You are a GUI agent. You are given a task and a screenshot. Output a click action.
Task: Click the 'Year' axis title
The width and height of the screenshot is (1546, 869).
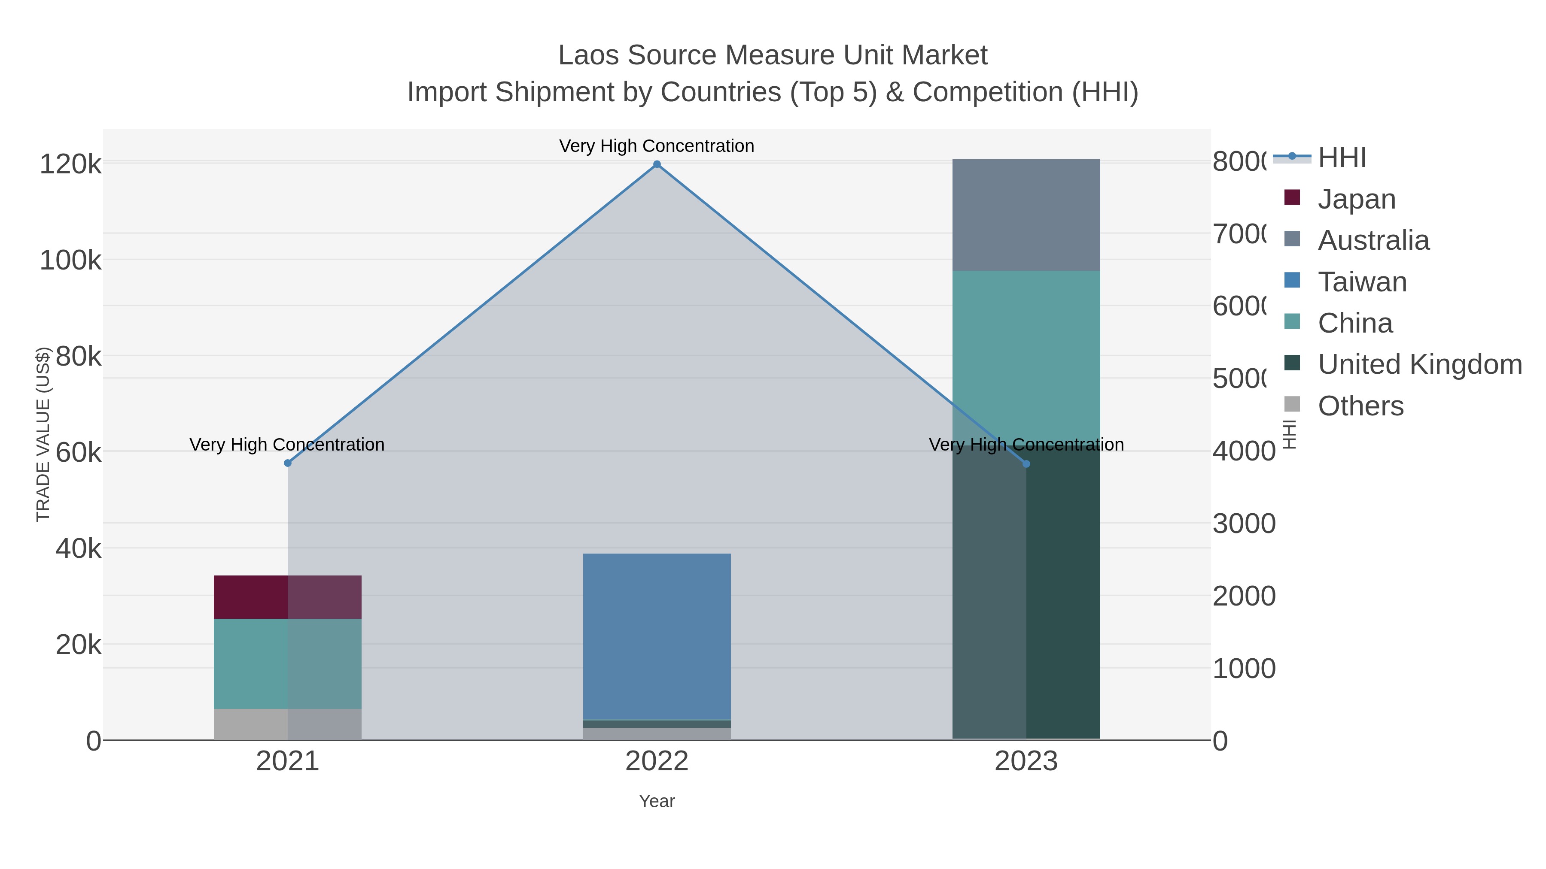tap(657, 801)
